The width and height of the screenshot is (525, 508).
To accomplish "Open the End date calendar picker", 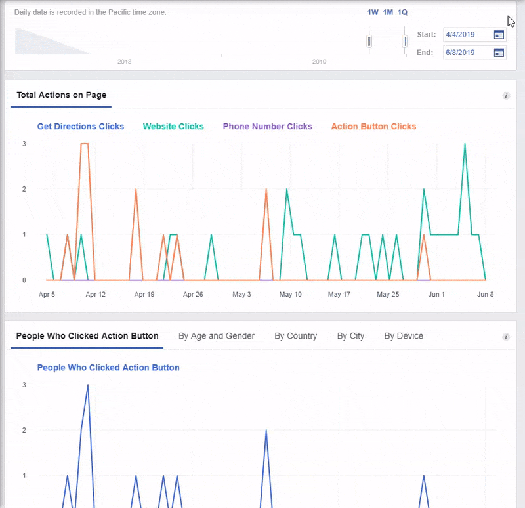I will pos(499,53).
